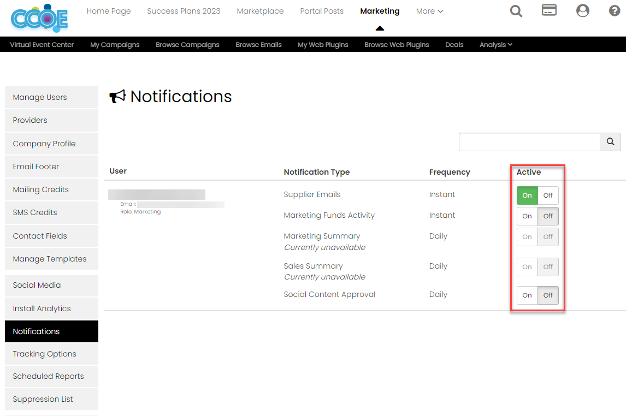Expand the Marketing menu

(380, 10)
